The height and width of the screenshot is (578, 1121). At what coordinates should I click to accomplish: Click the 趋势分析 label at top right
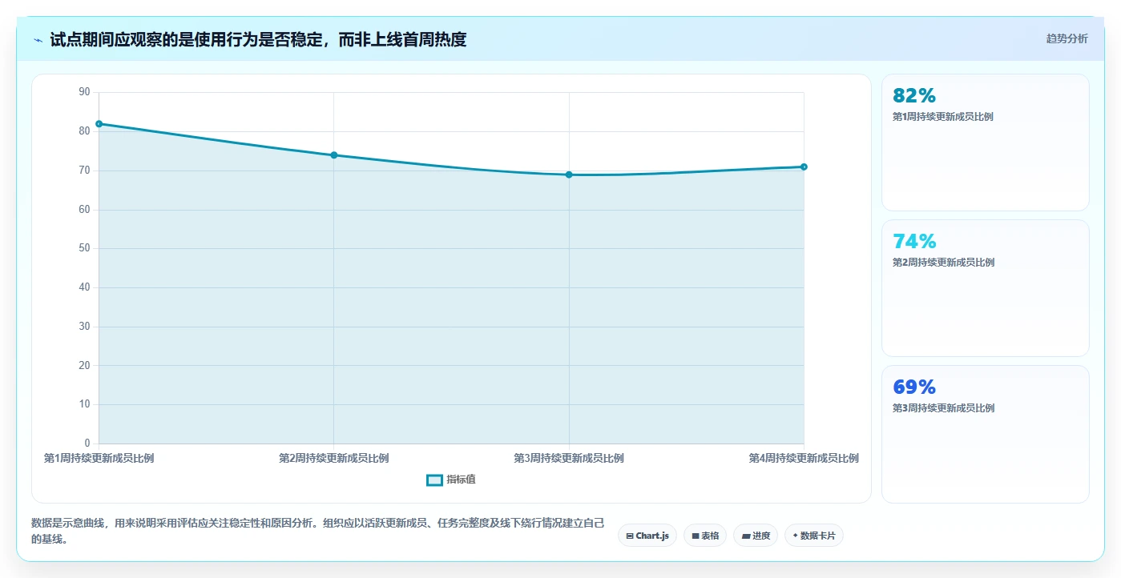1067,38
